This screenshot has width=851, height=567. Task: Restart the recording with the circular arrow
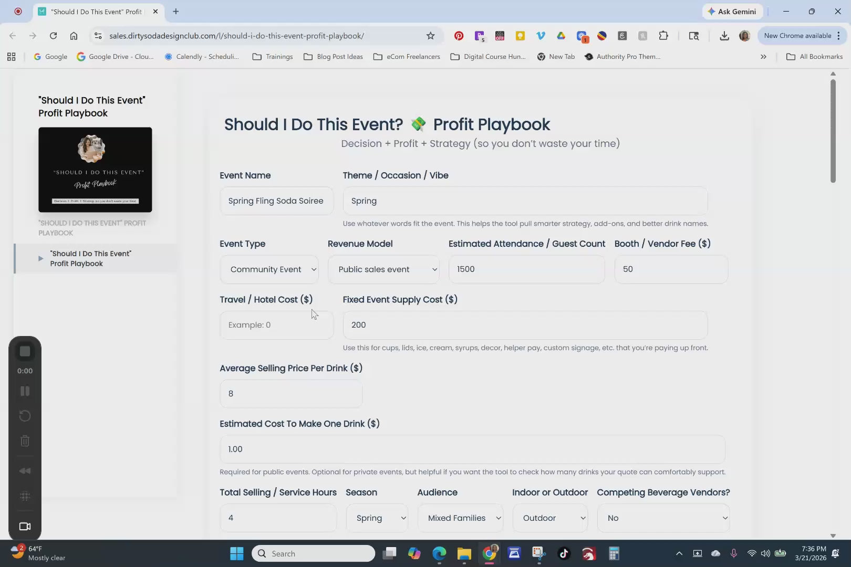[x=25, y=416]
